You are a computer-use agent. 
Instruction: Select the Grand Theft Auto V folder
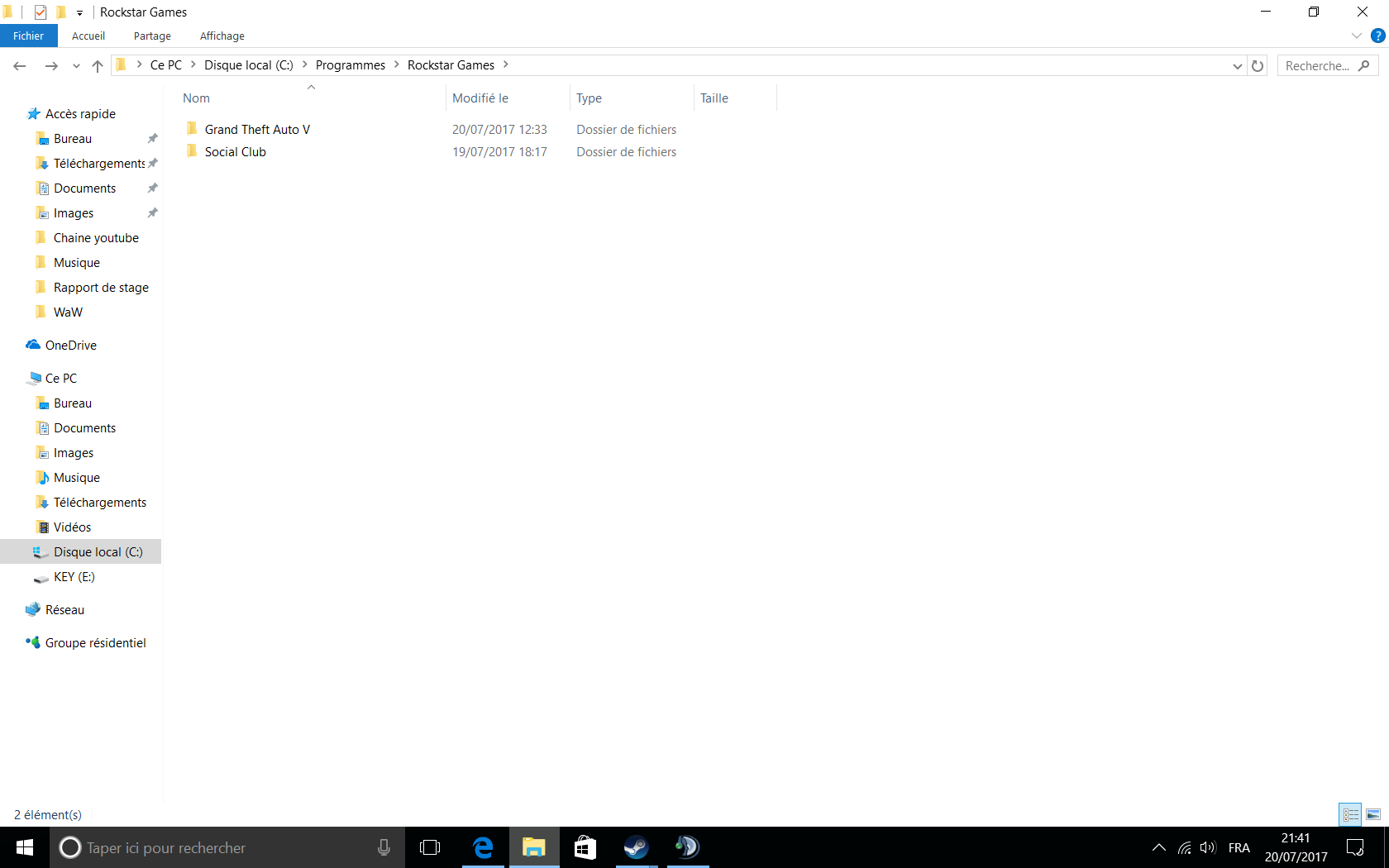(x=257, y=130)
